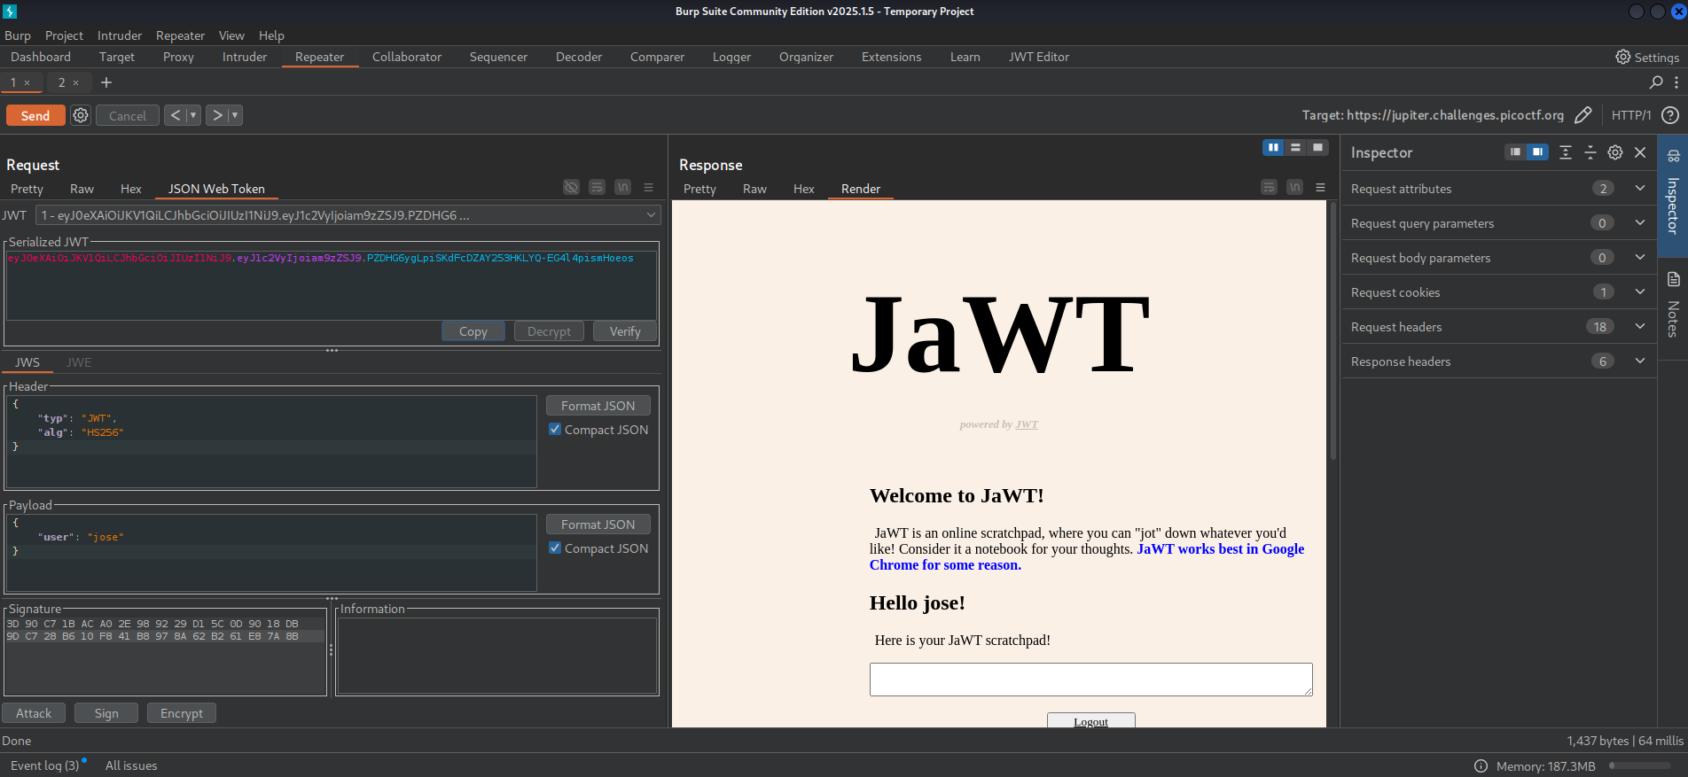This screenshot has height=777, width=1688.
Task: Toggle Compact JSON checkbox for Header
Action: 555,429
